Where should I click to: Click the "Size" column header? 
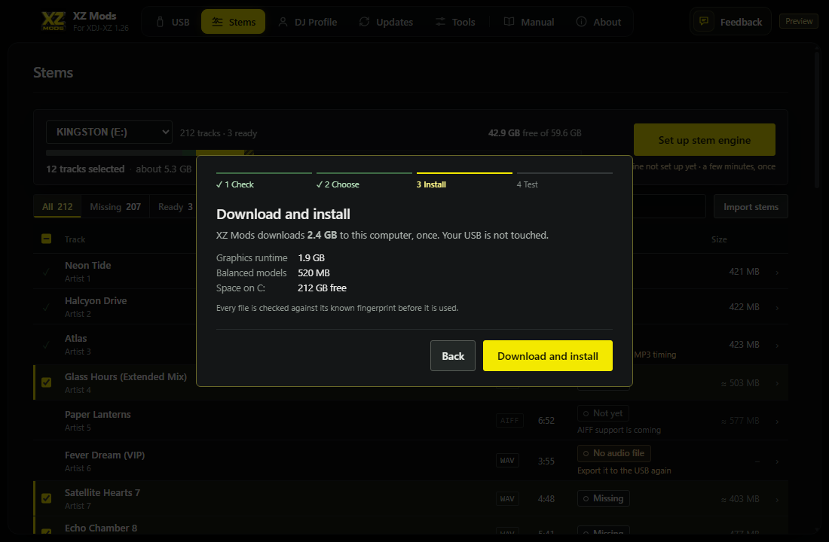[719, 239]
